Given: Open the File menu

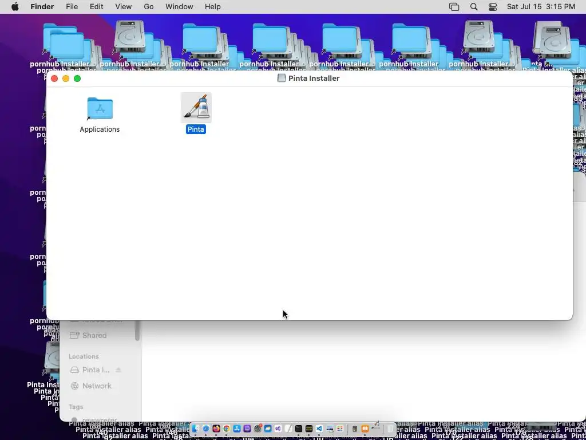Looking at the screenshot, I should [72, 7].
